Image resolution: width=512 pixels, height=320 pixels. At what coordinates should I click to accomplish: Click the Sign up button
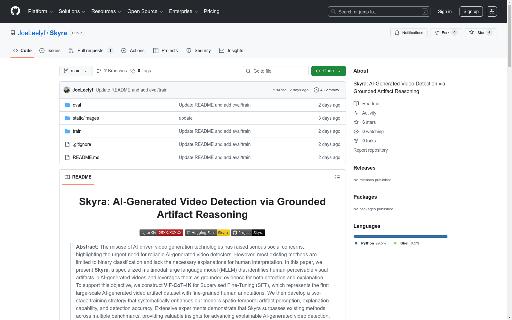[x=471, y=12]
